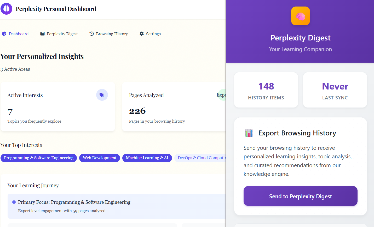Click the 'Active Interests' card title

25,95
